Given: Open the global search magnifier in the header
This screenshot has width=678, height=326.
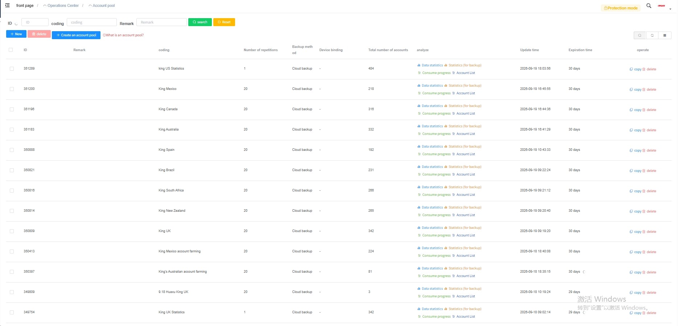Looking at the screenshot, I should [649, 6].
